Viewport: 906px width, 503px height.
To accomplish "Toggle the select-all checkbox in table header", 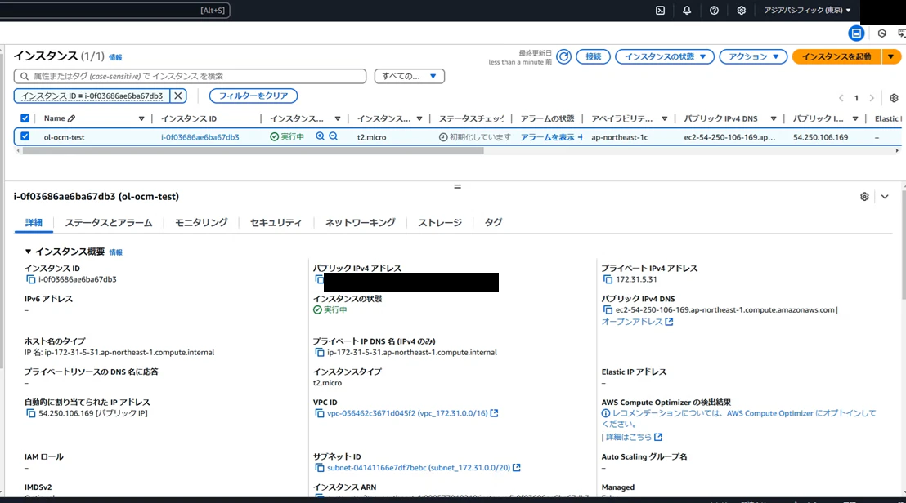I will pos(25,118).
